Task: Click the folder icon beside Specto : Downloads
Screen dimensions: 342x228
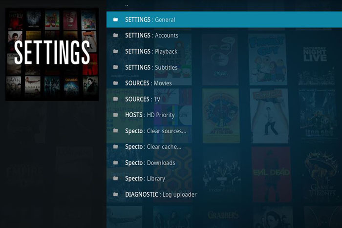Action: tap(116, 163)
